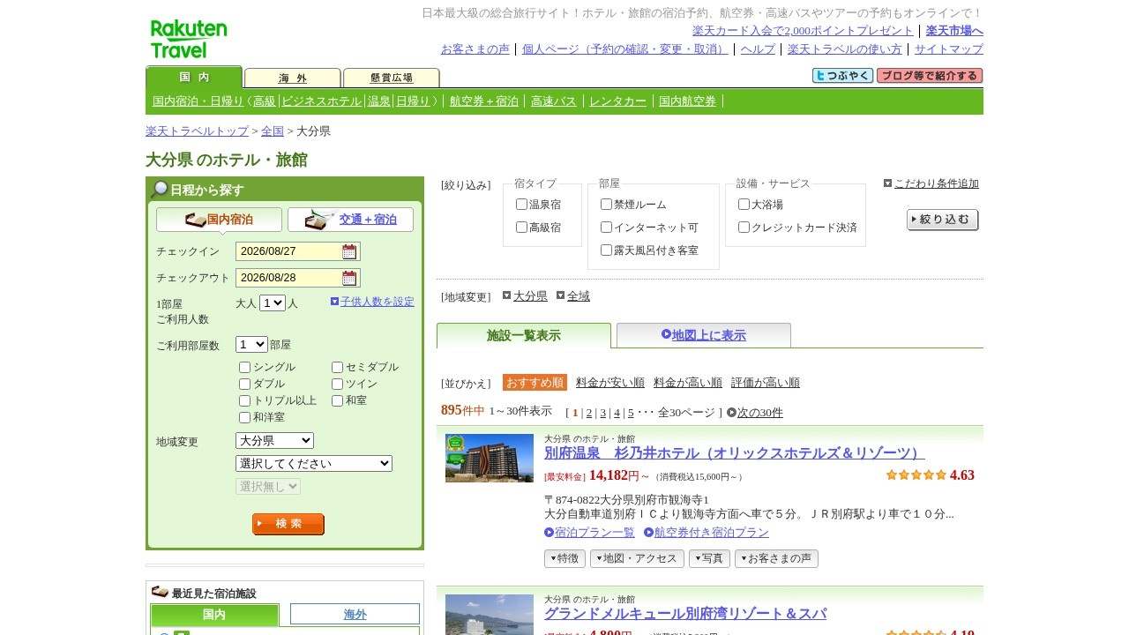Switch to 懸賞広場 tab
The height and width of the screenshot is (635, 1129).
pos(392,78)
